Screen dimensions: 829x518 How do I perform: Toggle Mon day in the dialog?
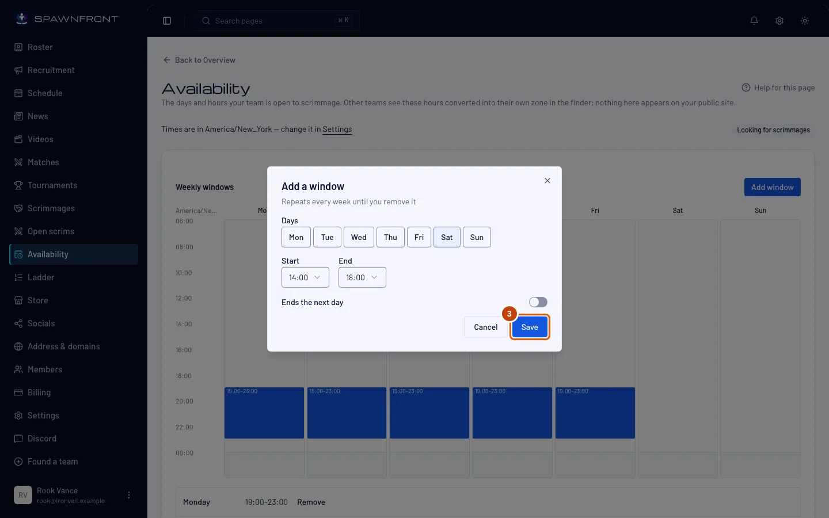296,237
